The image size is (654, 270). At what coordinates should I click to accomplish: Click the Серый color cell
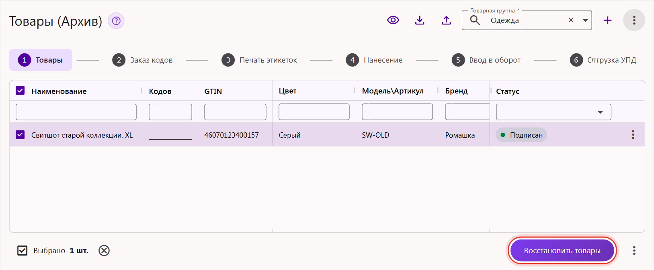pyautogui.click(x=289, y=135)
